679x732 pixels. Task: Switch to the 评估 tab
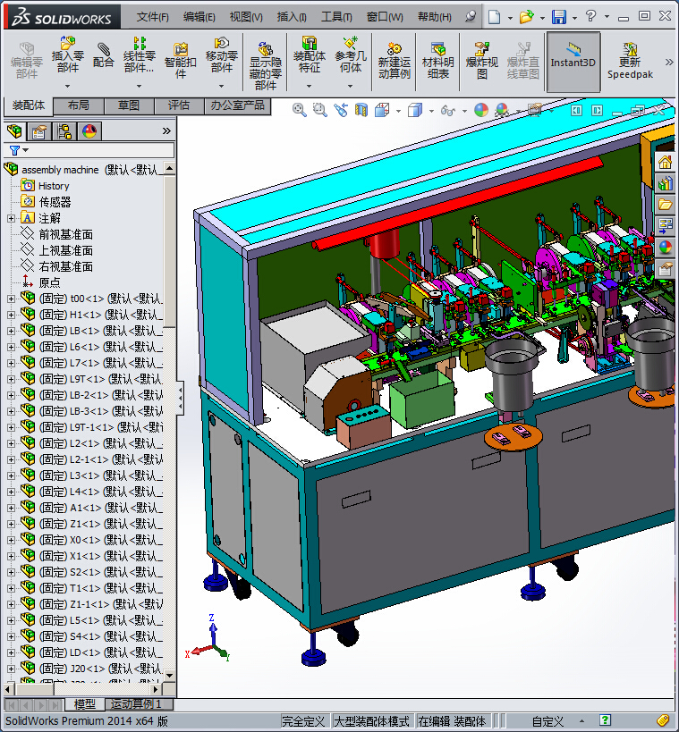(179, 105)
